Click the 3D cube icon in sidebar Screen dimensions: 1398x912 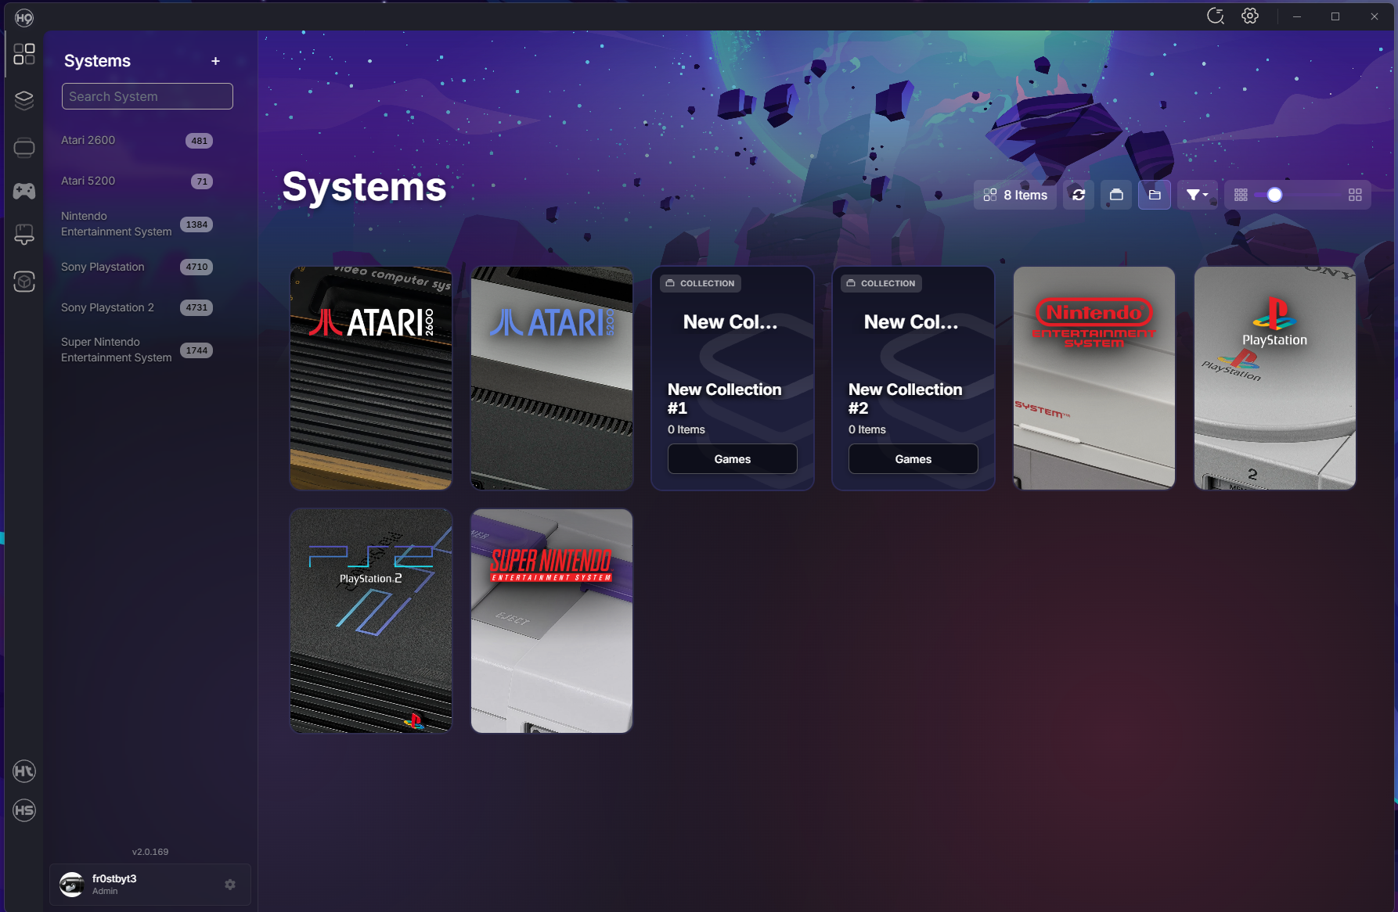pos(24,282)
